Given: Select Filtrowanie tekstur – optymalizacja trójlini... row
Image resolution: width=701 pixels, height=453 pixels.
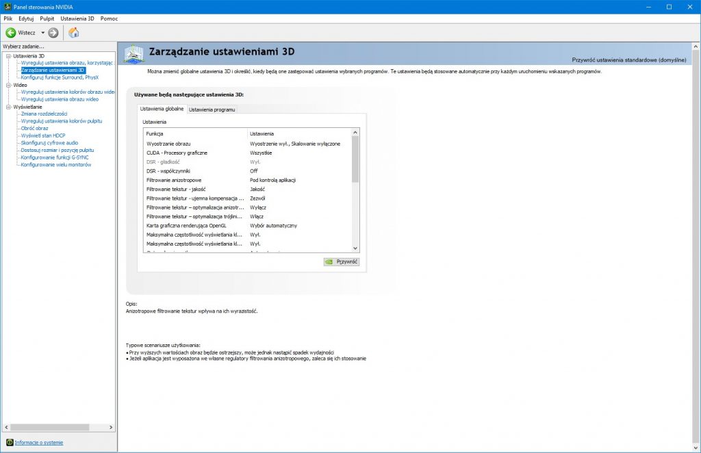Looking at the screenshot, I should coord(247,217).
